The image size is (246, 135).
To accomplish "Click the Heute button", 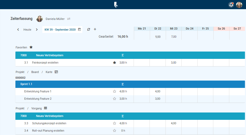I will click(27, 30).
